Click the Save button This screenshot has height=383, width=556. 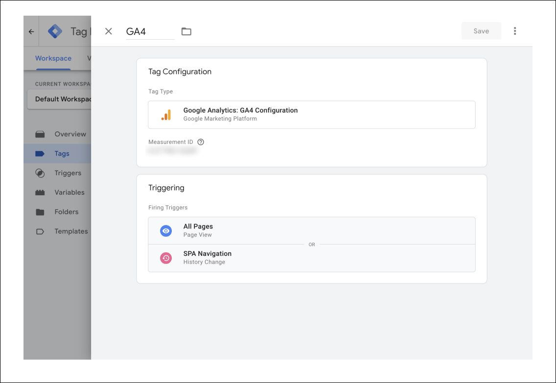[481, 31]
